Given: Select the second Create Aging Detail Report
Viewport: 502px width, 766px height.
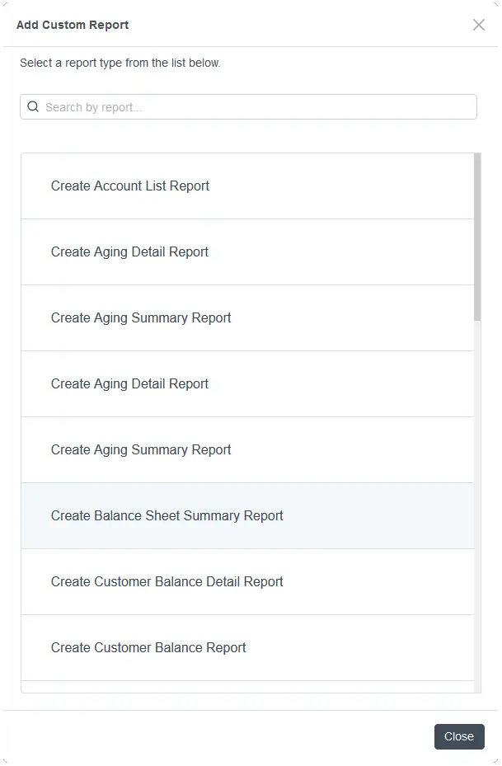Looking at the screenshot, I should tap(129, 384).
